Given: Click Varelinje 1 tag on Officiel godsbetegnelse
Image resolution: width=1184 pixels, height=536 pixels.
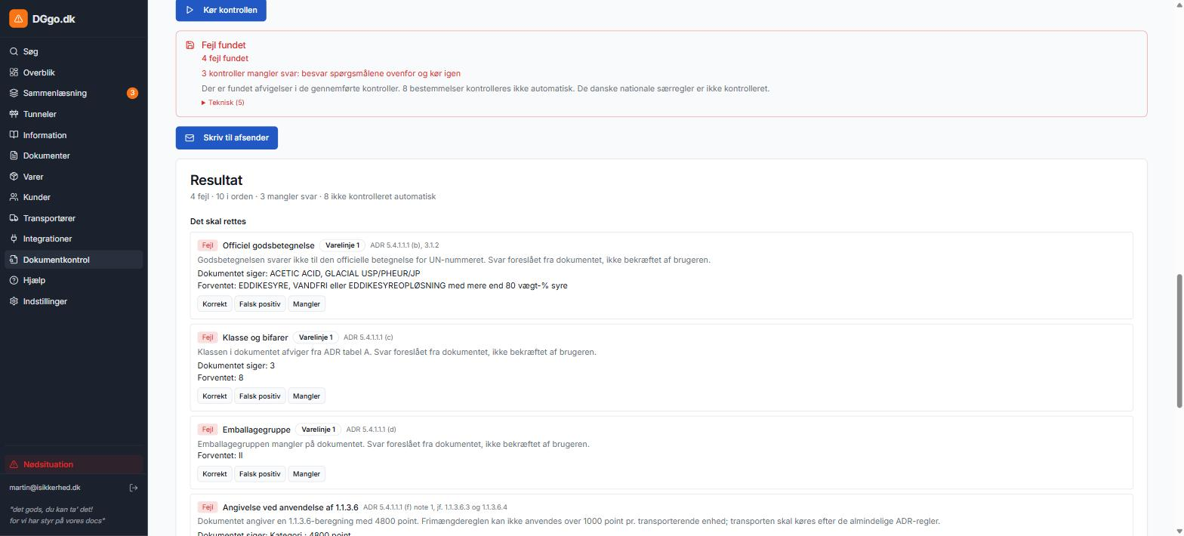Looking at the screenshot, I should pos(342,245).
